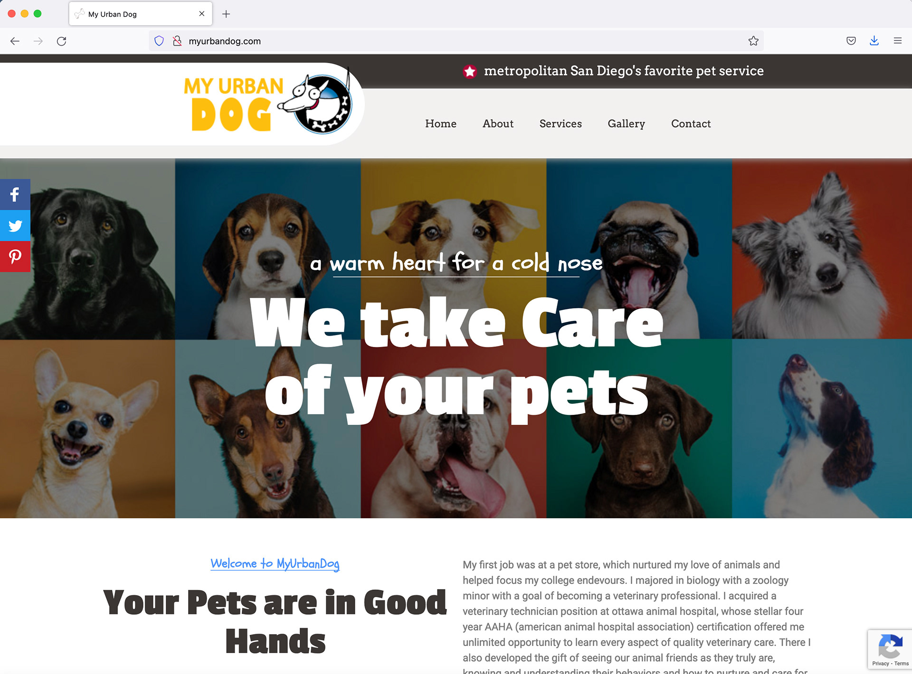Viewport: 912px width, 674px height.
Task: Focus the myurbandog.com address bar
Action: pyautogui.click(x=456, y=41)
